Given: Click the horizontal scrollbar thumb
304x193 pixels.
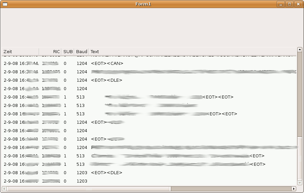Looking at the screenshot, I should click(89, 189).
